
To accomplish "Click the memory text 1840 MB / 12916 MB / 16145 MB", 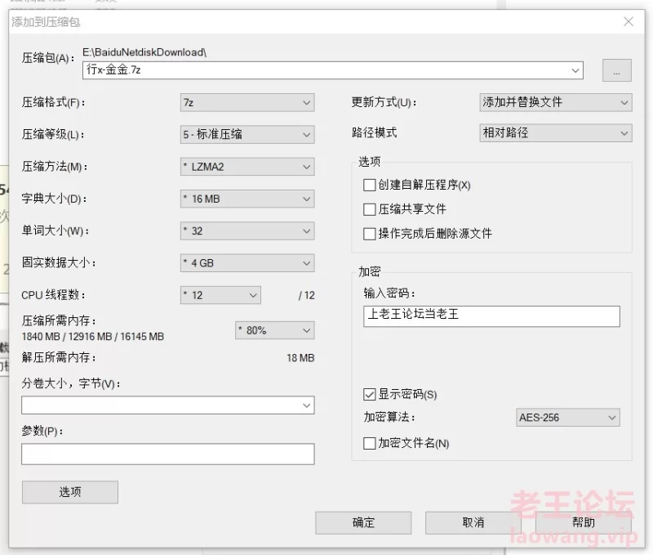I will tap(92, 337).
